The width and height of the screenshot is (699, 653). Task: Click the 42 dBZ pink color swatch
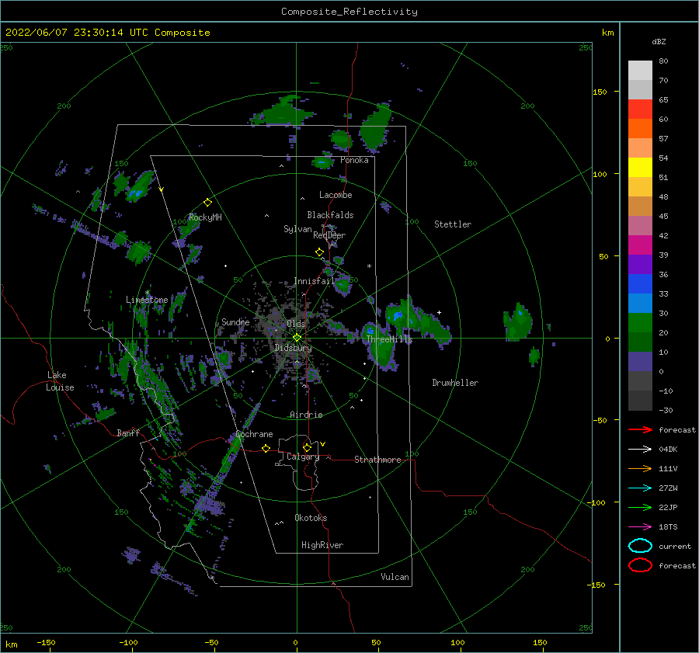tap(640, 225)
